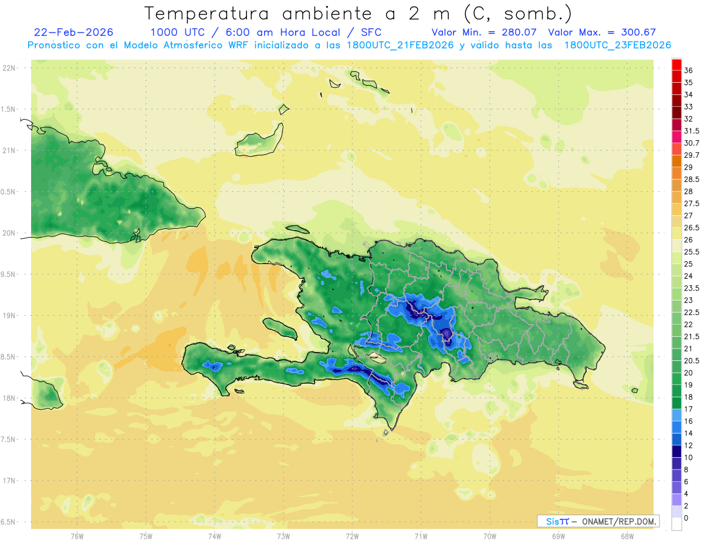This screenshot has height=544, width=704.
Task: Click the '22.5' value on the color scale
Action: [x=692, y=313]
